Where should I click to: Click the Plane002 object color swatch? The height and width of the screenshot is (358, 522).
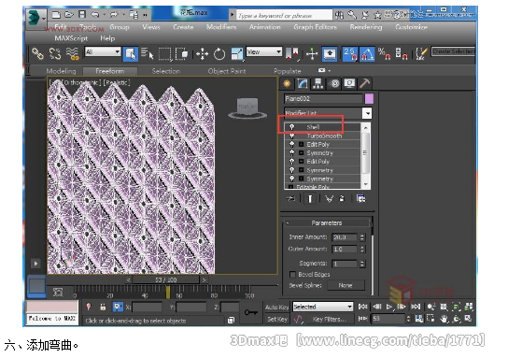click(369, 99)
